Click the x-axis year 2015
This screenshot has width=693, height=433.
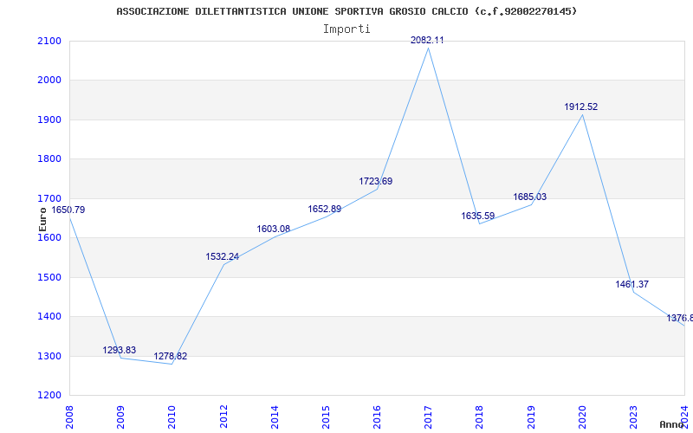(327, 417)
